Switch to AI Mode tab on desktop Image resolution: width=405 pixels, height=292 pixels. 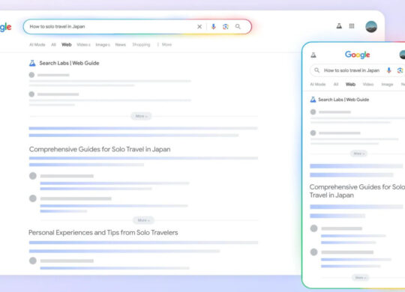(37, 45)
